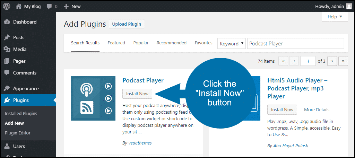This screenshot has width=355, height=158.
Task: Switch to Recommended tab
Action: pos(172,43)
